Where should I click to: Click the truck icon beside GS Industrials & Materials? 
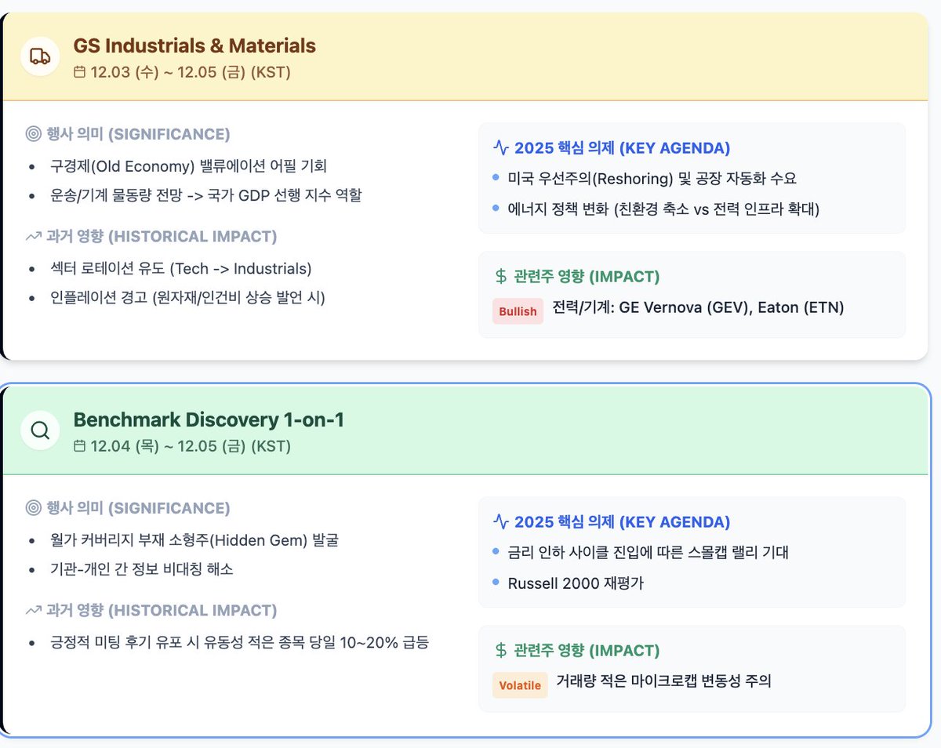(x=40, y=56)
